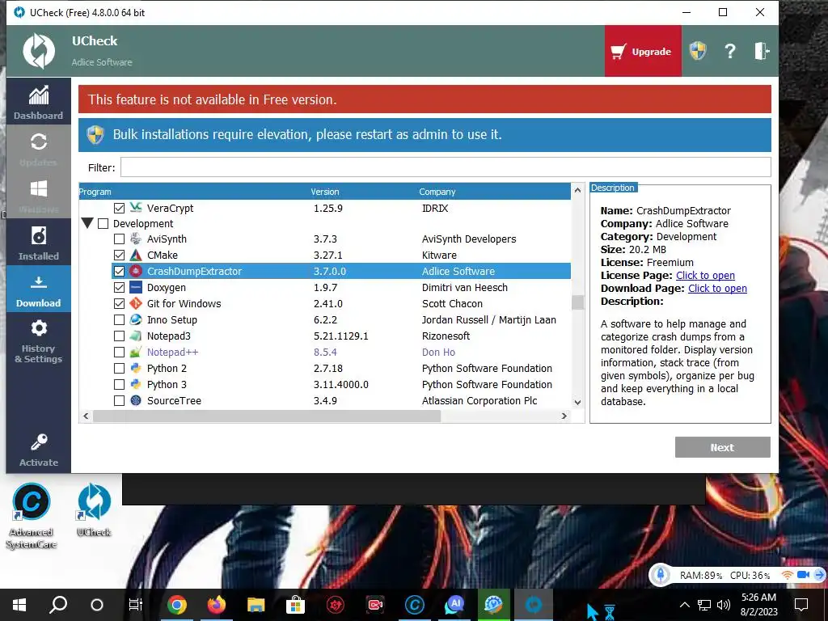Click the volume speaker tray icon
The width and height of the screenshot is (828, 621).
coord(724,605)
